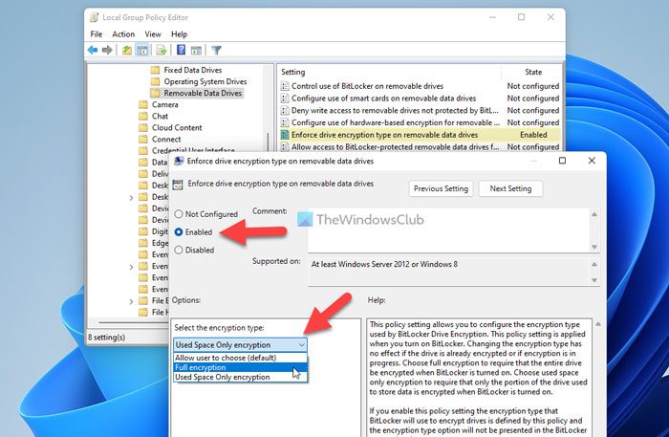Toggle the Show/Hide console tree icon

pos(142,50)
